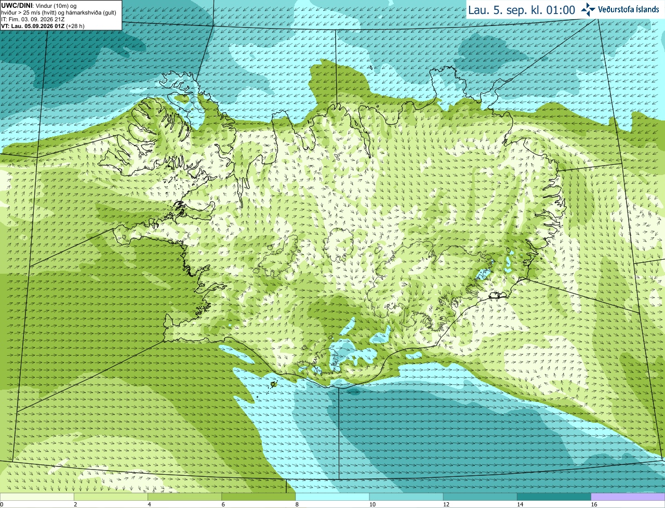This screenshot has height=508, width=665.
Task: Select the 8–10 pale cyan legend swatch
Action: coord(332,497)
